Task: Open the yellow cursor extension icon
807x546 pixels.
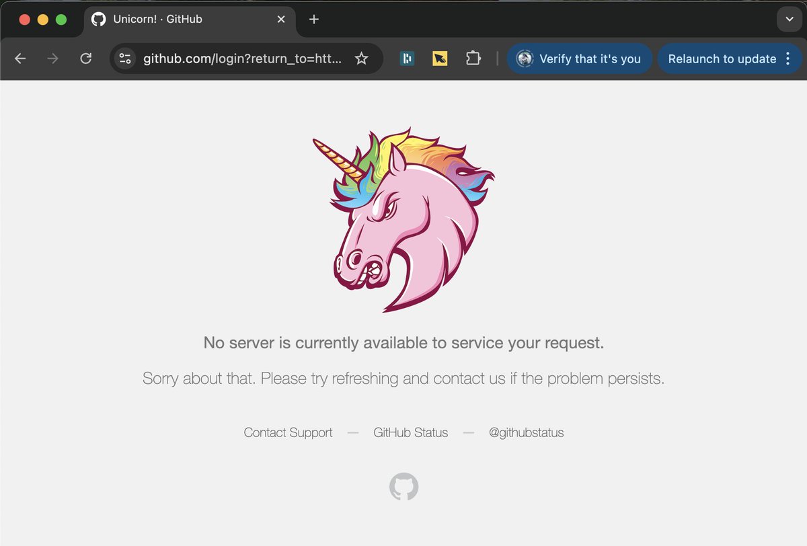Action: pos(440,58)
